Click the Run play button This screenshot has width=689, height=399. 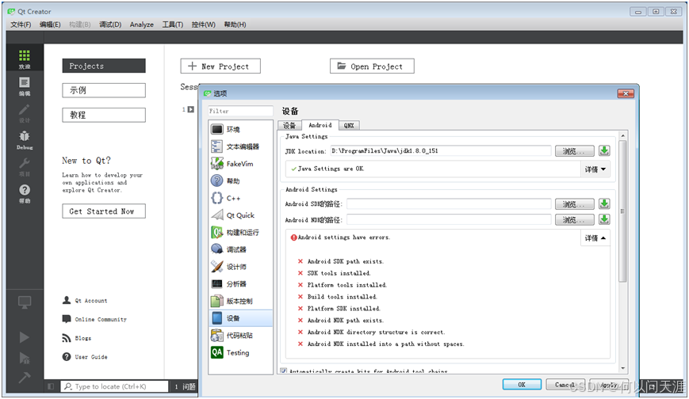[25, 337]
